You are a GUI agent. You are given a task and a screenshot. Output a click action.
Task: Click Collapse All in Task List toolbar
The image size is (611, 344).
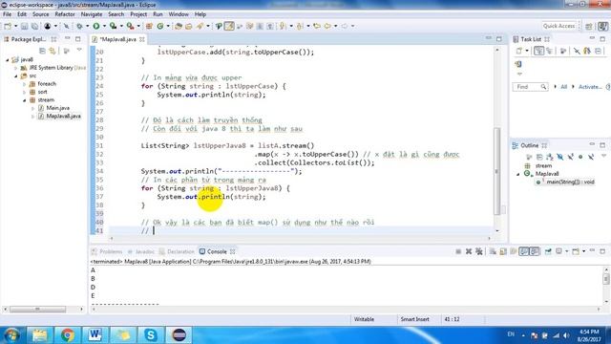pyautogui.click(x=598, y=51)
